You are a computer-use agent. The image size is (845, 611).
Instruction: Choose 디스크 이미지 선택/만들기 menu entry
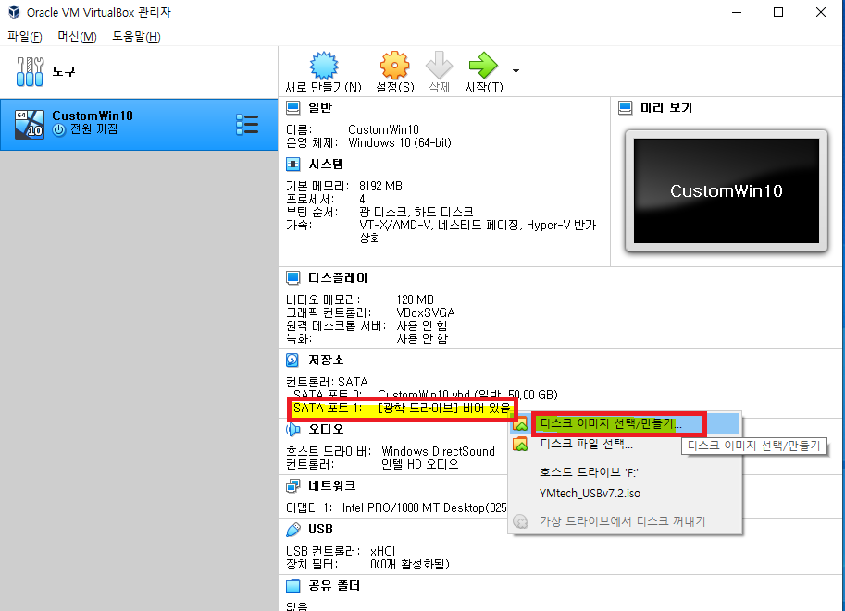[x=625, y=424]
